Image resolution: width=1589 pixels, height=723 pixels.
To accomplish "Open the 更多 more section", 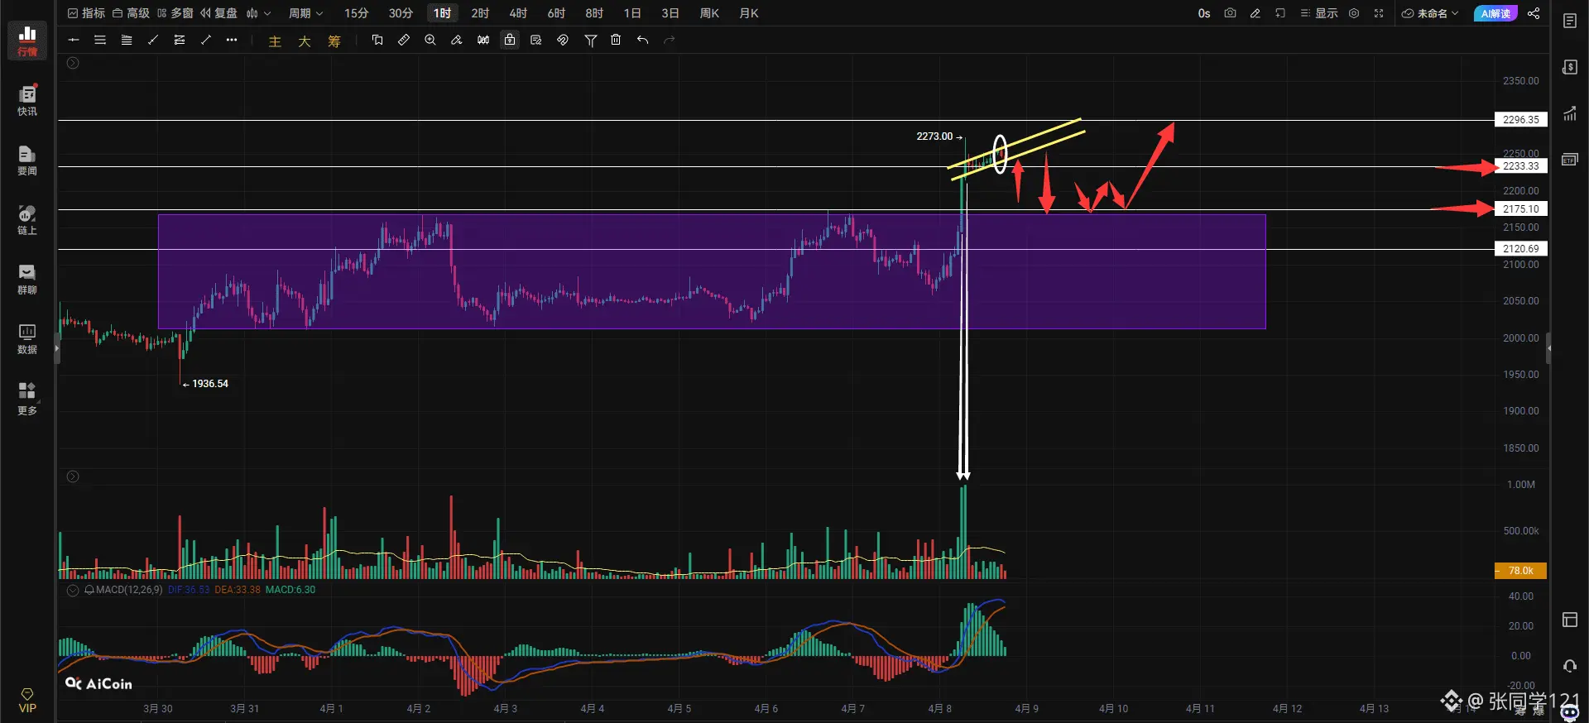I will pos(27,399).
